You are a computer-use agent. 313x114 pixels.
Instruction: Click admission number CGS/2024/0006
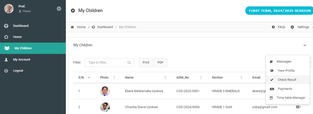pos(188,107)
